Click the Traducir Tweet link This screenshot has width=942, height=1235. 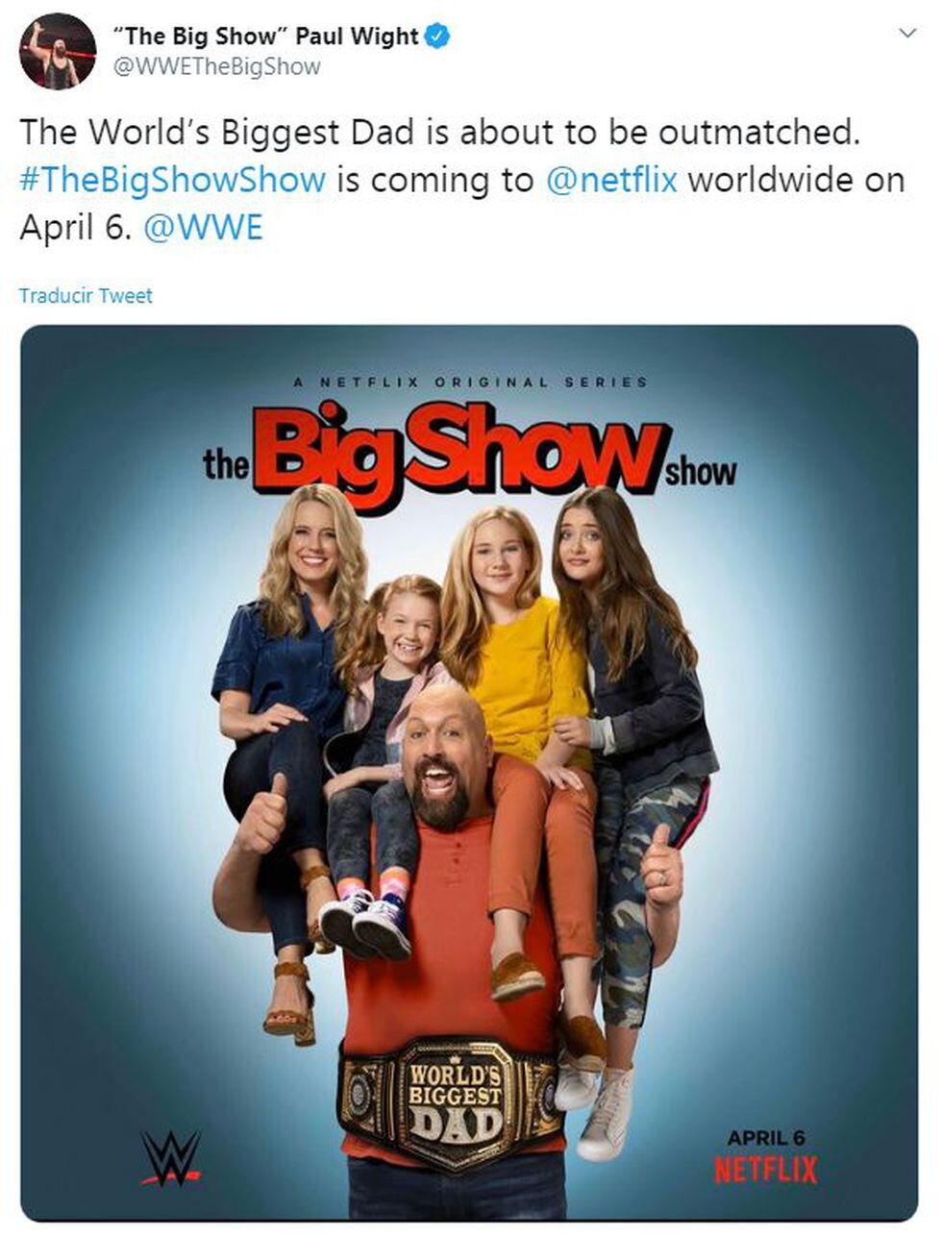point(86,296)
